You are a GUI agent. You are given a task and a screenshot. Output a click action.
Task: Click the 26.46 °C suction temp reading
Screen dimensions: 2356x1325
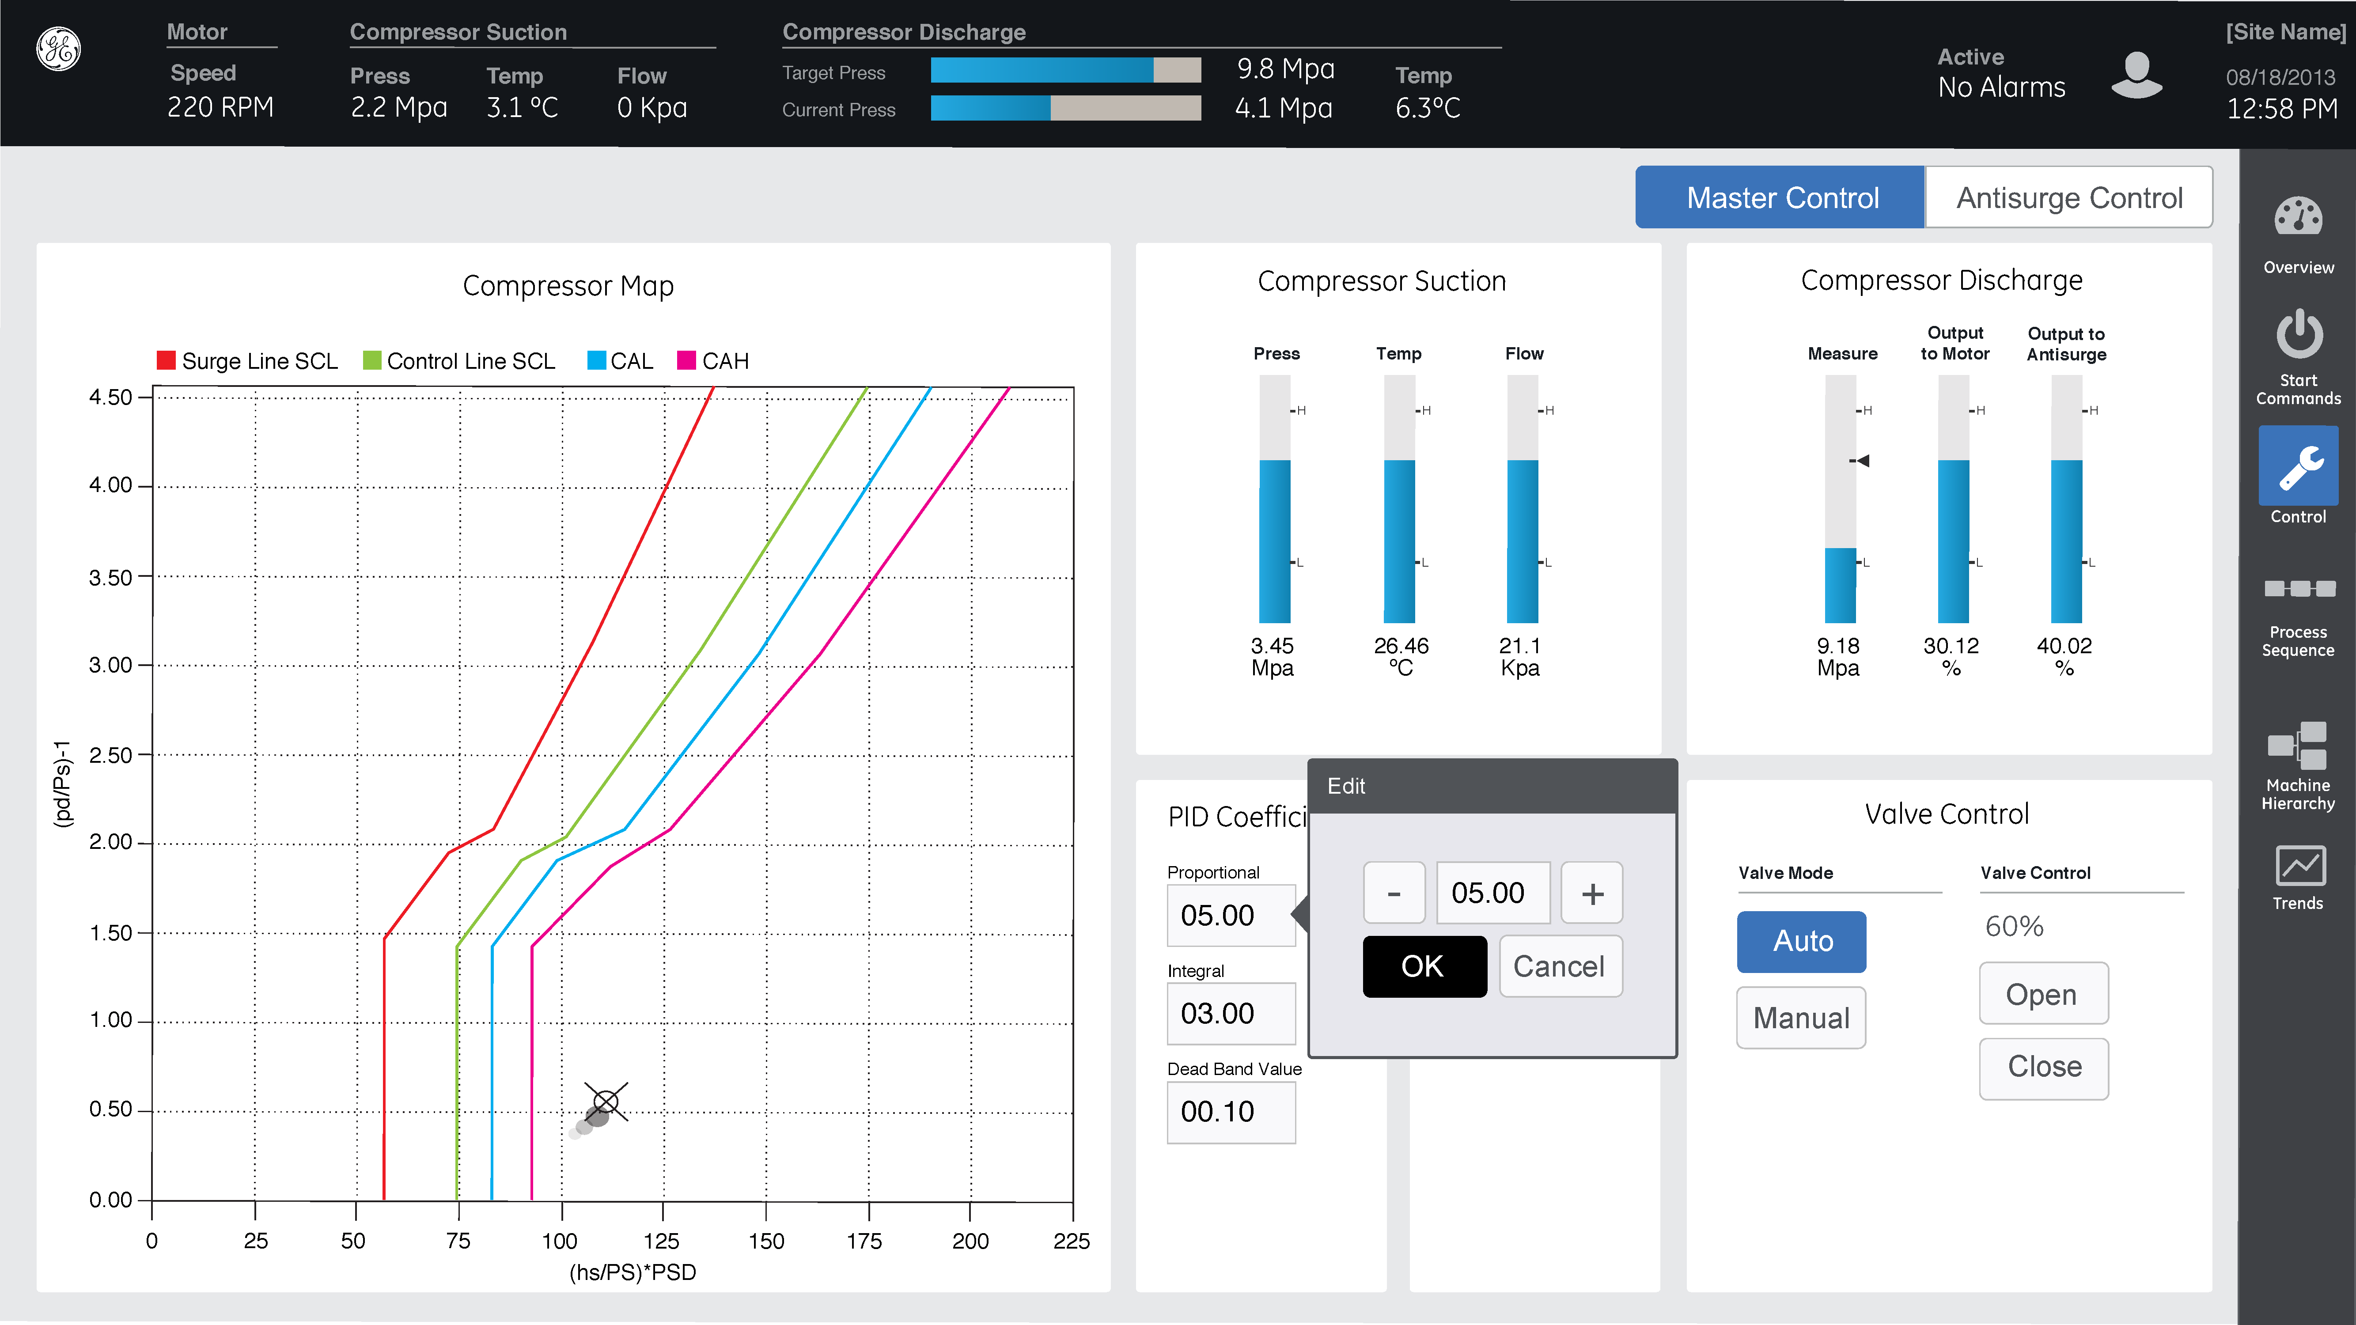pos(1400,657)
